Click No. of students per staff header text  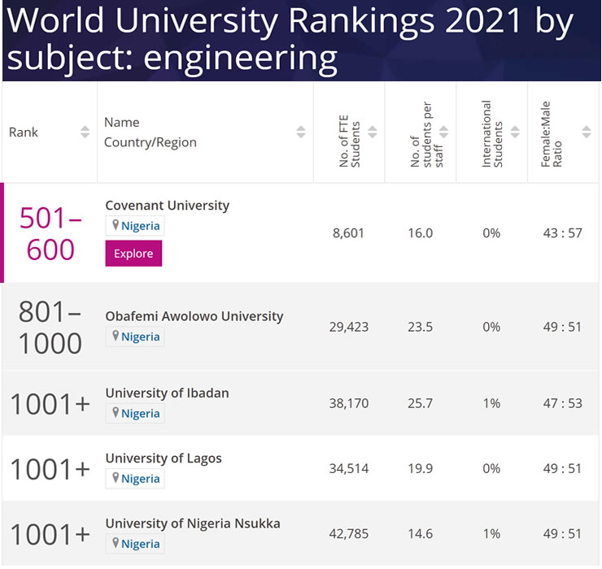[426, 135]
